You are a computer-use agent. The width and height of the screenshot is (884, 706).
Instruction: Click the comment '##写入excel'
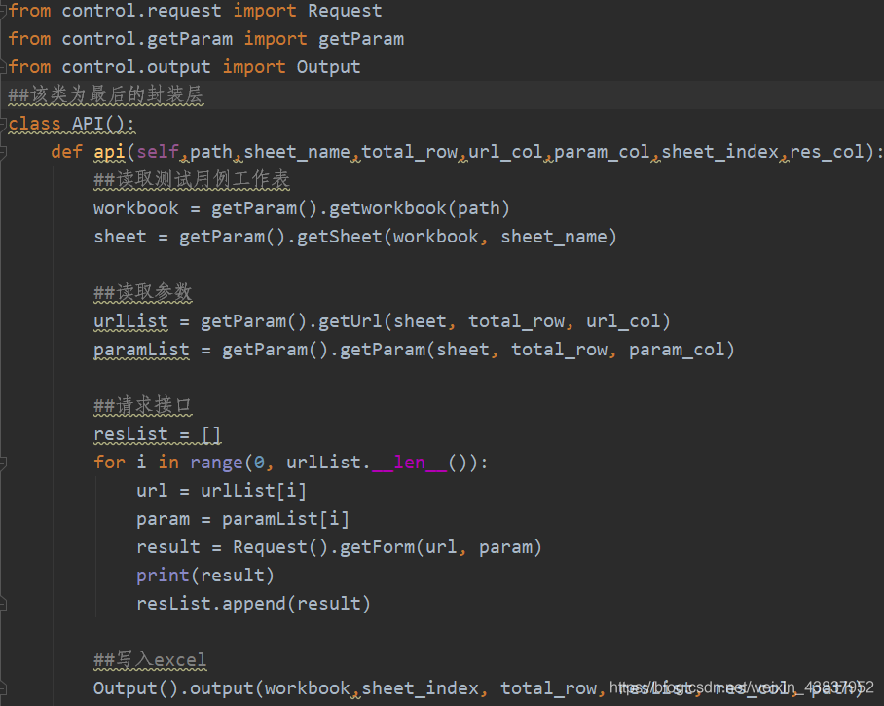pos(150,660)
